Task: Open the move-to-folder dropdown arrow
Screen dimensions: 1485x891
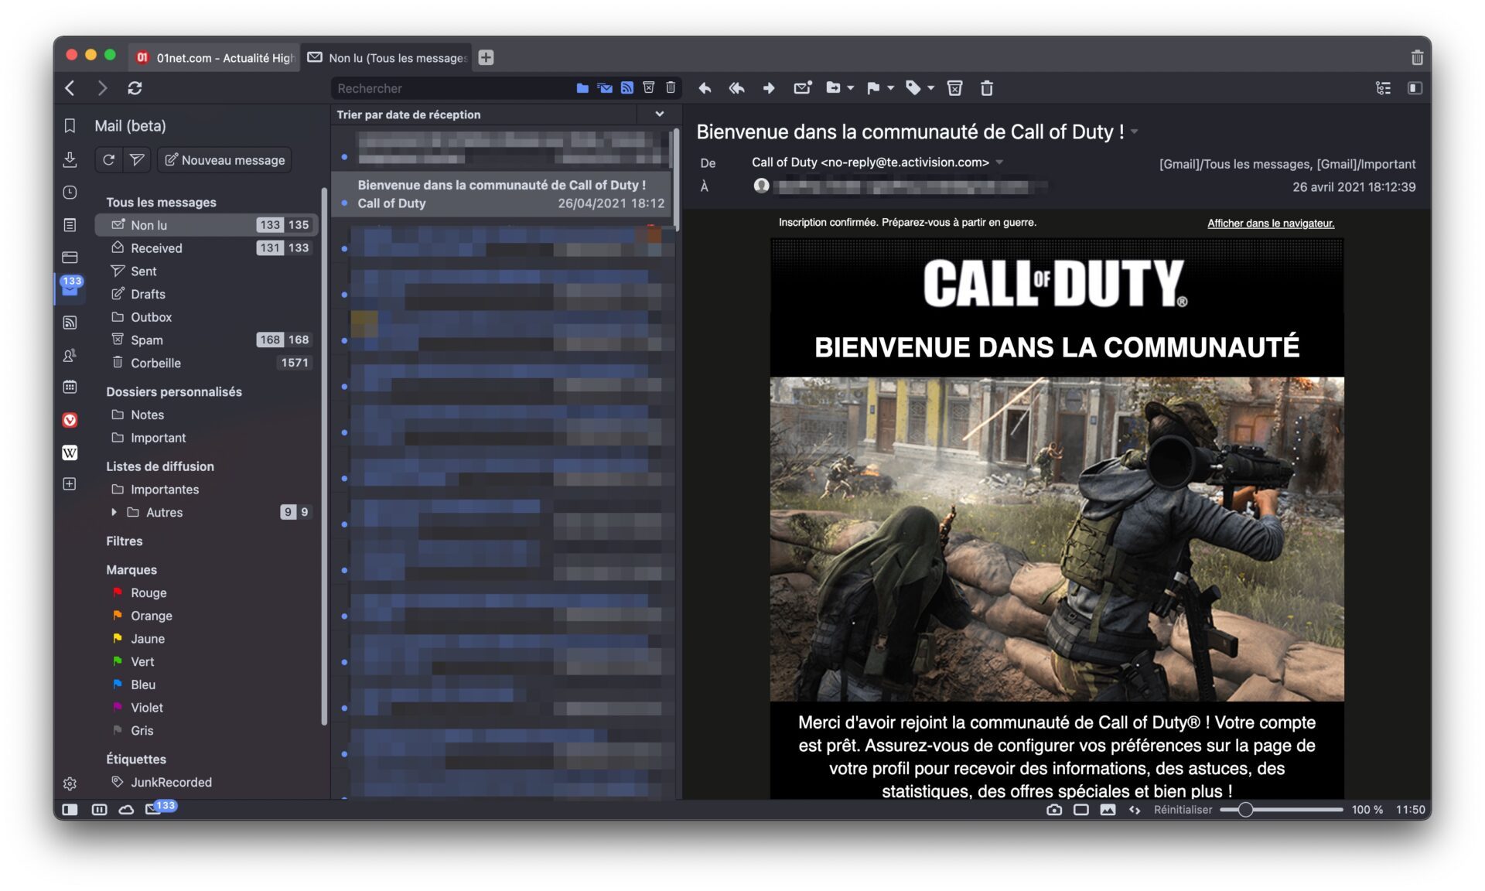Action: [851, 88]
